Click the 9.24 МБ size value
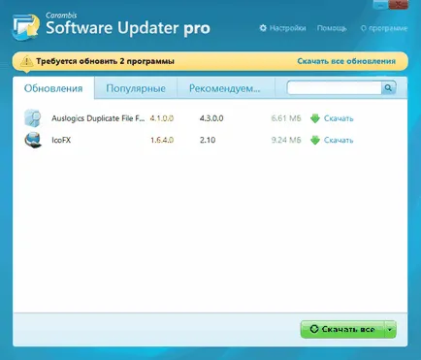This screenshot has height=360, width=421. (286, 140)
